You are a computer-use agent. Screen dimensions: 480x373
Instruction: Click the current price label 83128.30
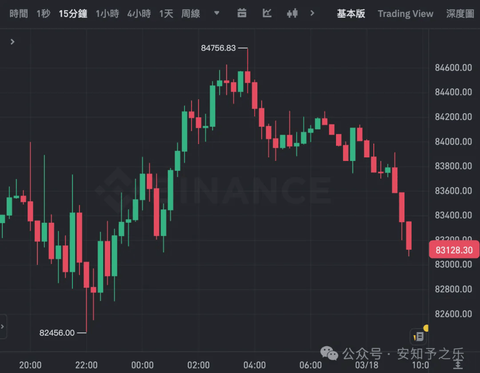[x=454, y=250]
